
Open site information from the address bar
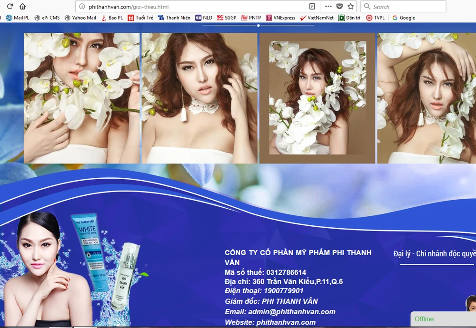tap(81, 6)
